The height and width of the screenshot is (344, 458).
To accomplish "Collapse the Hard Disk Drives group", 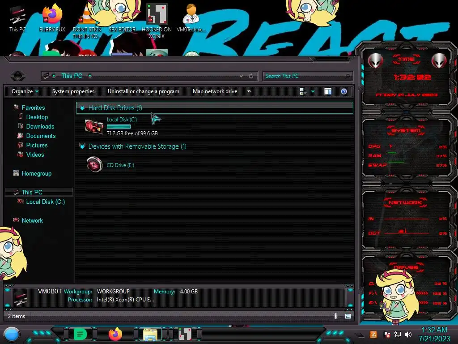I will 83,108.
